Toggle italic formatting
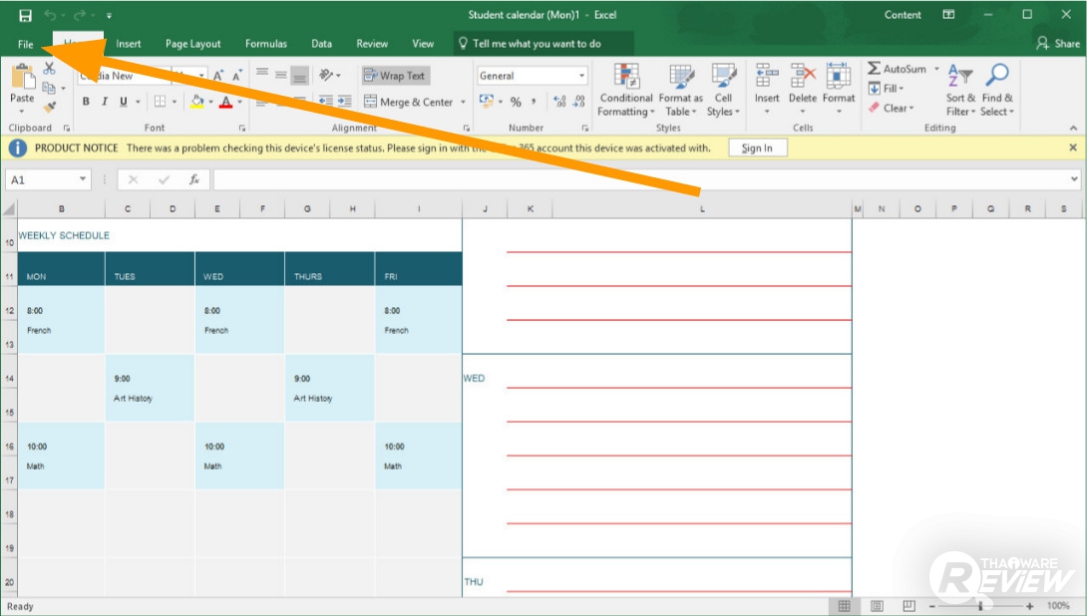Screen dimensions: 1087x616 (105, 102)
